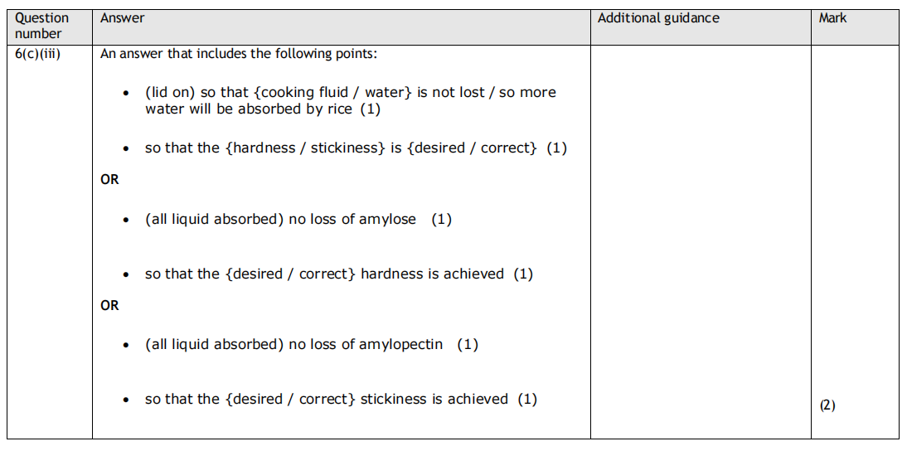The height and width of the screenshot is (451, 907).
Task: Click the "no loss of amylose" line
Action: [x=298, y=220]
